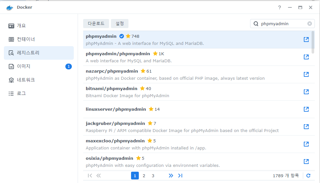Click the 1789 개 항목 item count
This screenshot has width=320, height=183.
click(x=286, y=176)
